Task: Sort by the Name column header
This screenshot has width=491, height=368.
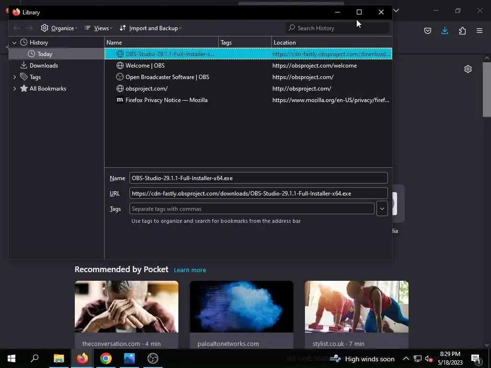Action: pyautogui.click(x=161, y=43)
